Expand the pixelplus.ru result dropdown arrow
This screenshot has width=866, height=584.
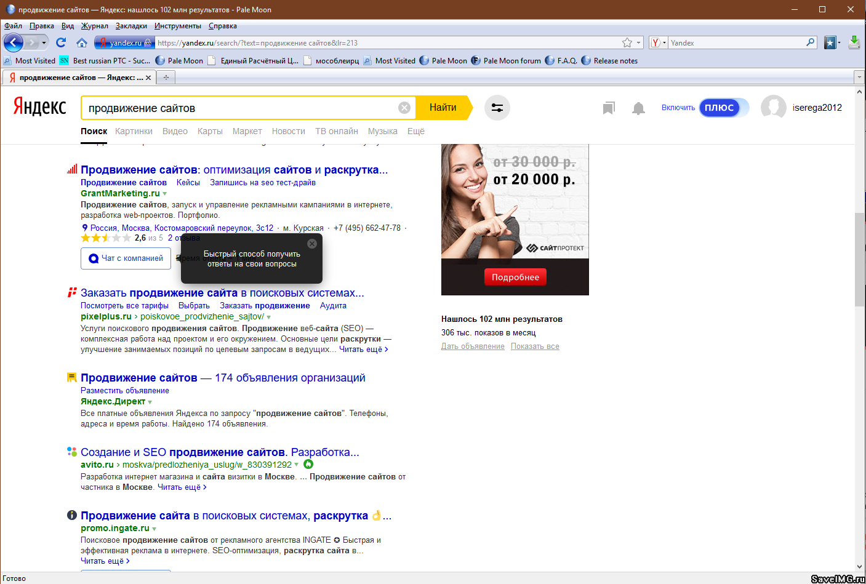click(269, 317)
